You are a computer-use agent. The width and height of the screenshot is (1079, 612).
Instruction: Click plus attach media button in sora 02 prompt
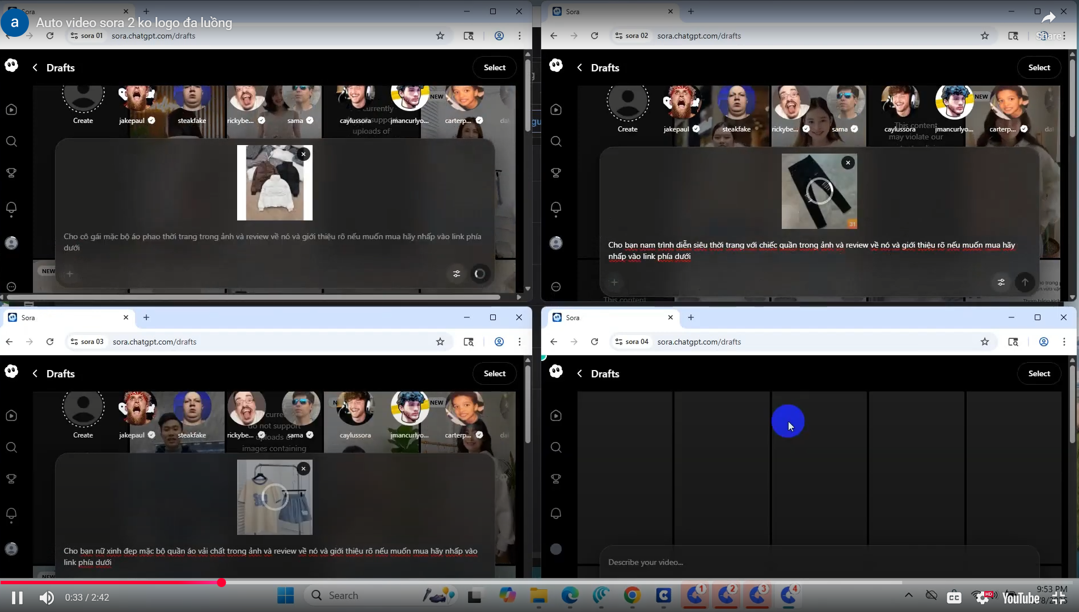click(x=614, y=282)
